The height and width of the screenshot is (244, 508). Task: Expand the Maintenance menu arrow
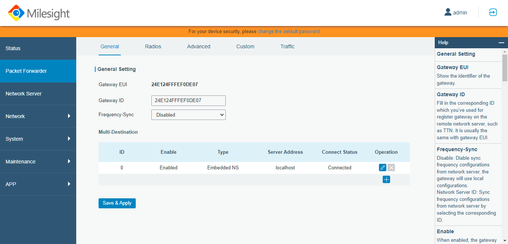(x=69, y=162)
